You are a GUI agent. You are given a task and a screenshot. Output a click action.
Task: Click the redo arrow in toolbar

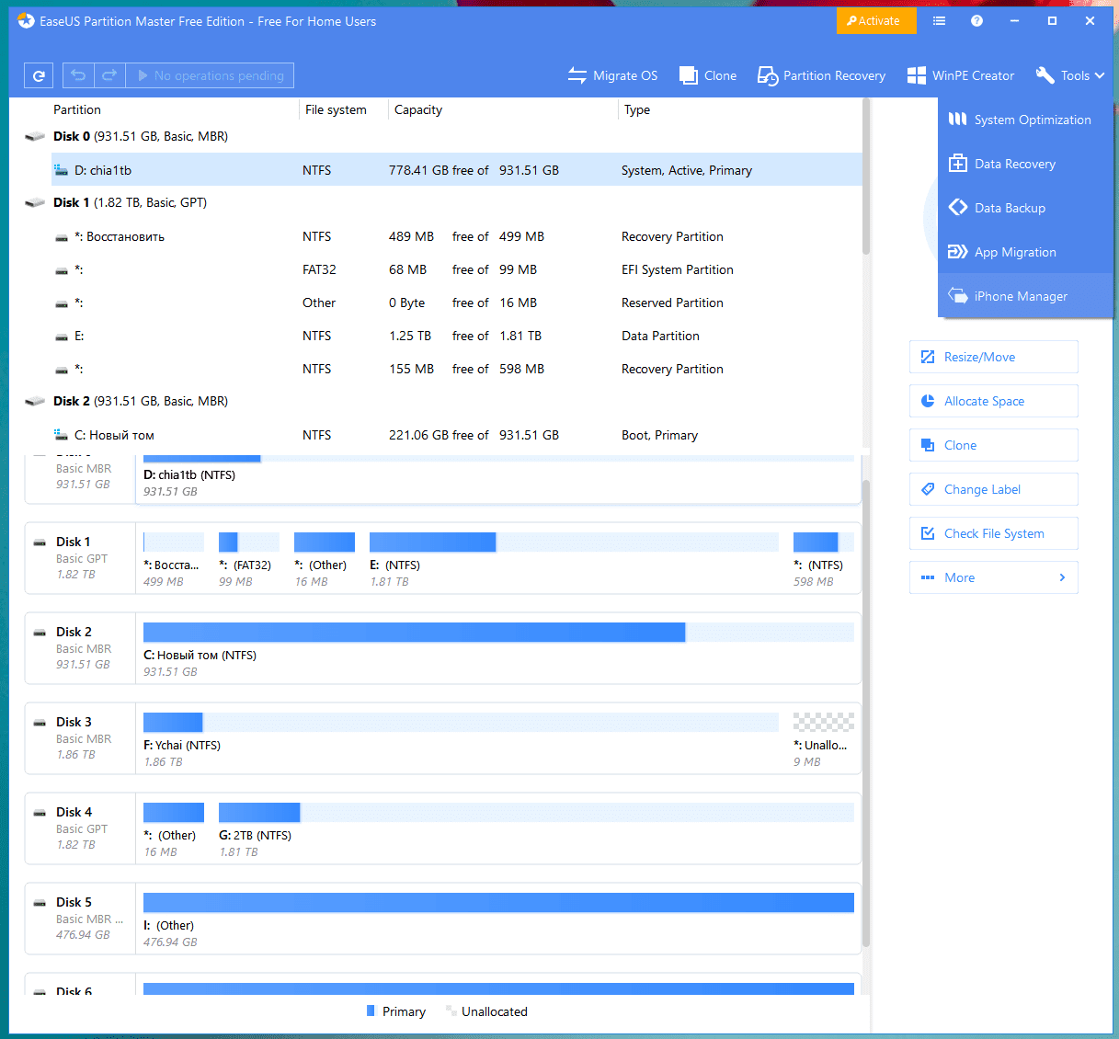coord(109,75)
